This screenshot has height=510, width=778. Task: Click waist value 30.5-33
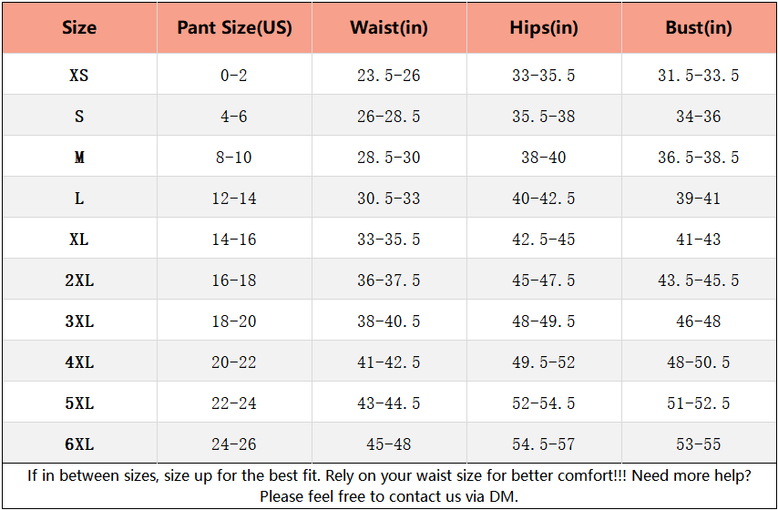point(389,199)
